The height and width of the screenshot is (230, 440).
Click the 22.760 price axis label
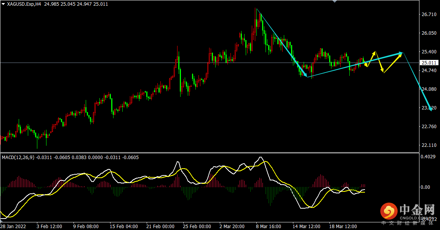429,126
